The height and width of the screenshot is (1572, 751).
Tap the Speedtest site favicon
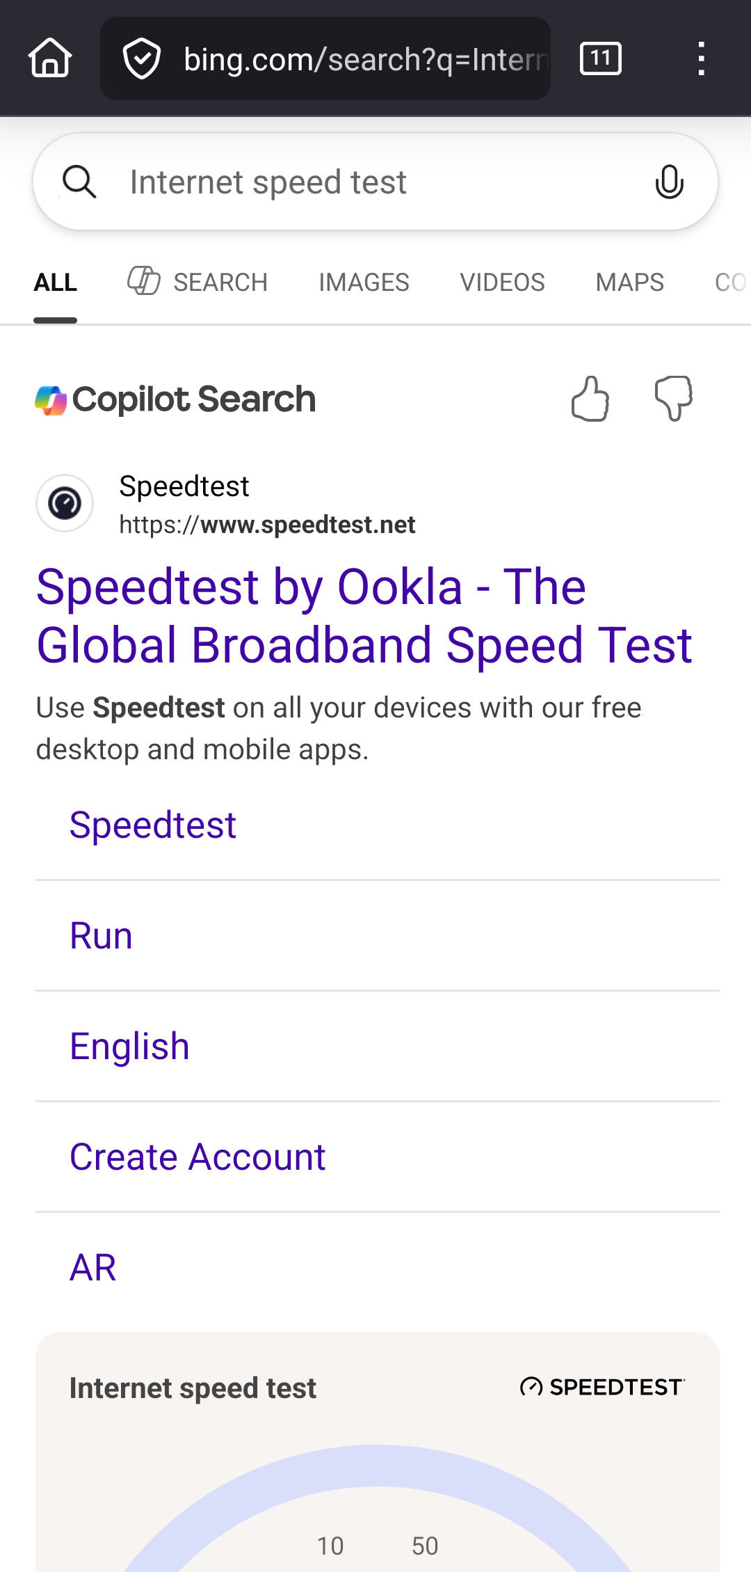65,503
